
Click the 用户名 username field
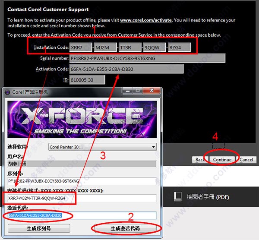pos(82,164)
